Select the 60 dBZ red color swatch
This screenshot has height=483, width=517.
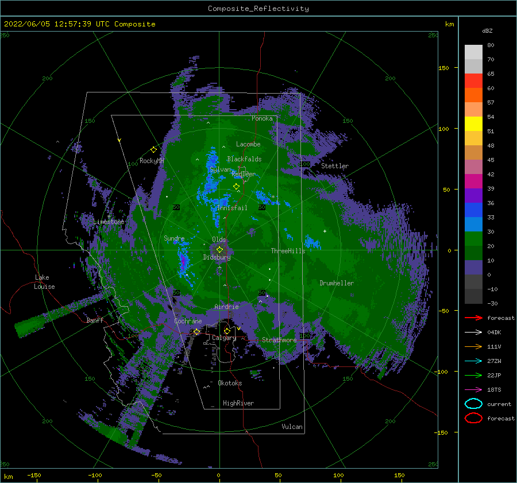tap(473, 81)
